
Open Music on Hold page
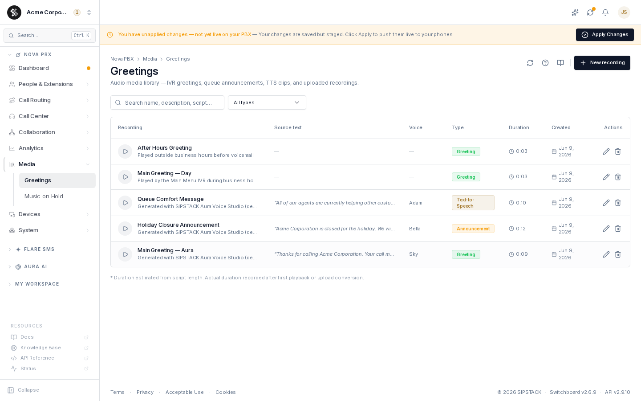click(x=57, y=196)
